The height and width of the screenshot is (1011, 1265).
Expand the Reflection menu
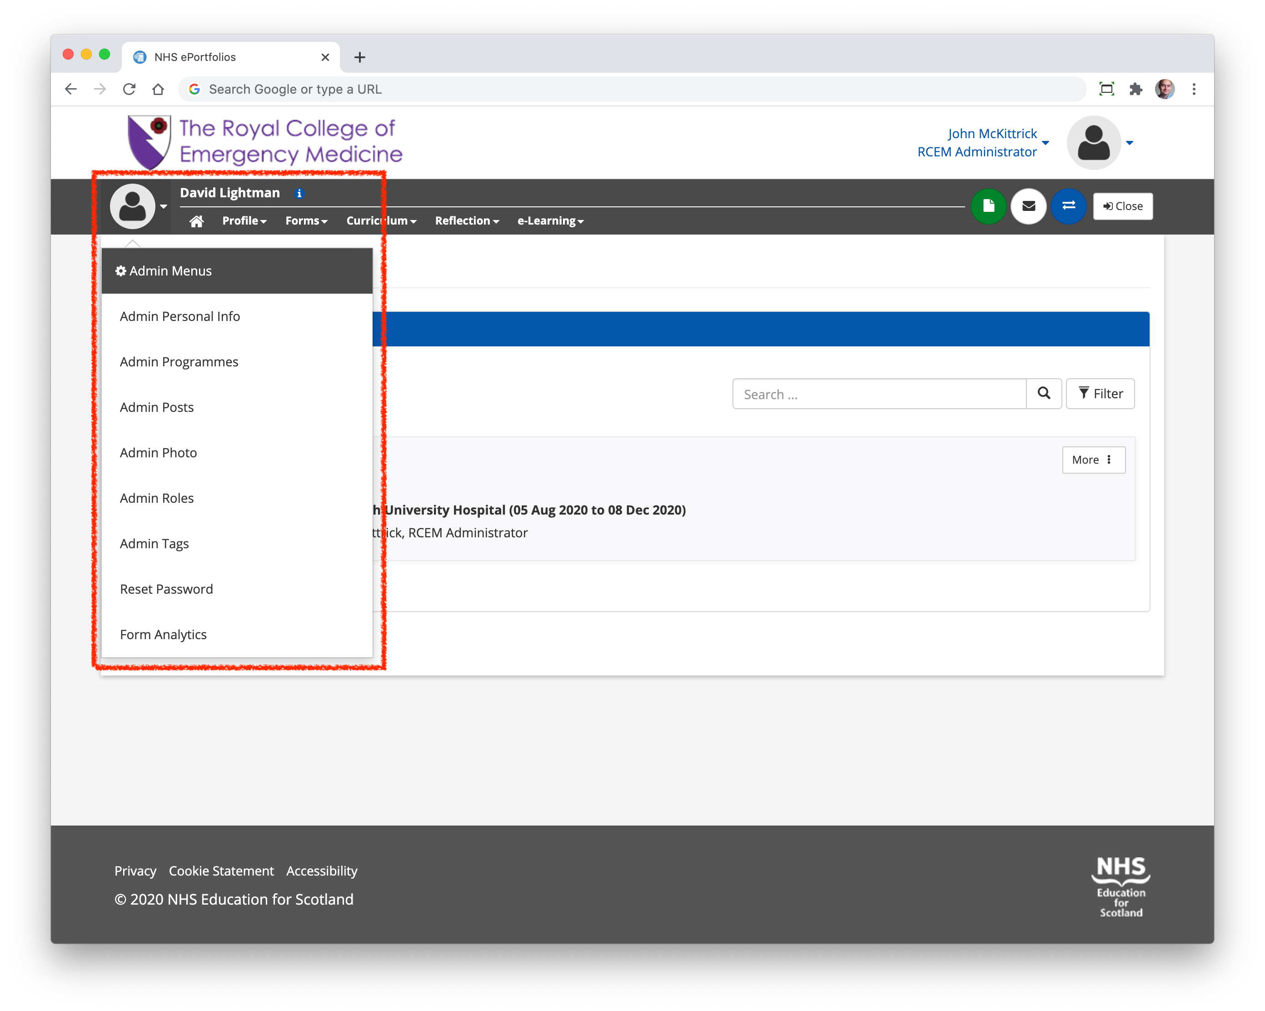[x=467, y=221]
